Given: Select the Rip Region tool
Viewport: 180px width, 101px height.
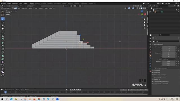Looking at the screenshot, I should point(3,75).
